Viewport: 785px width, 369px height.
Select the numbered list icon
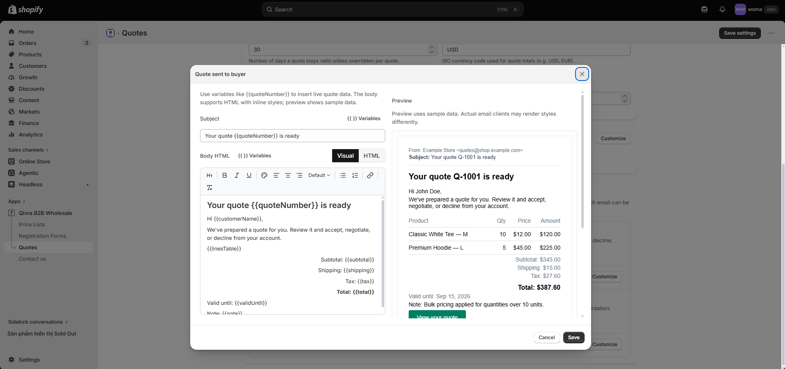point(355,175)
